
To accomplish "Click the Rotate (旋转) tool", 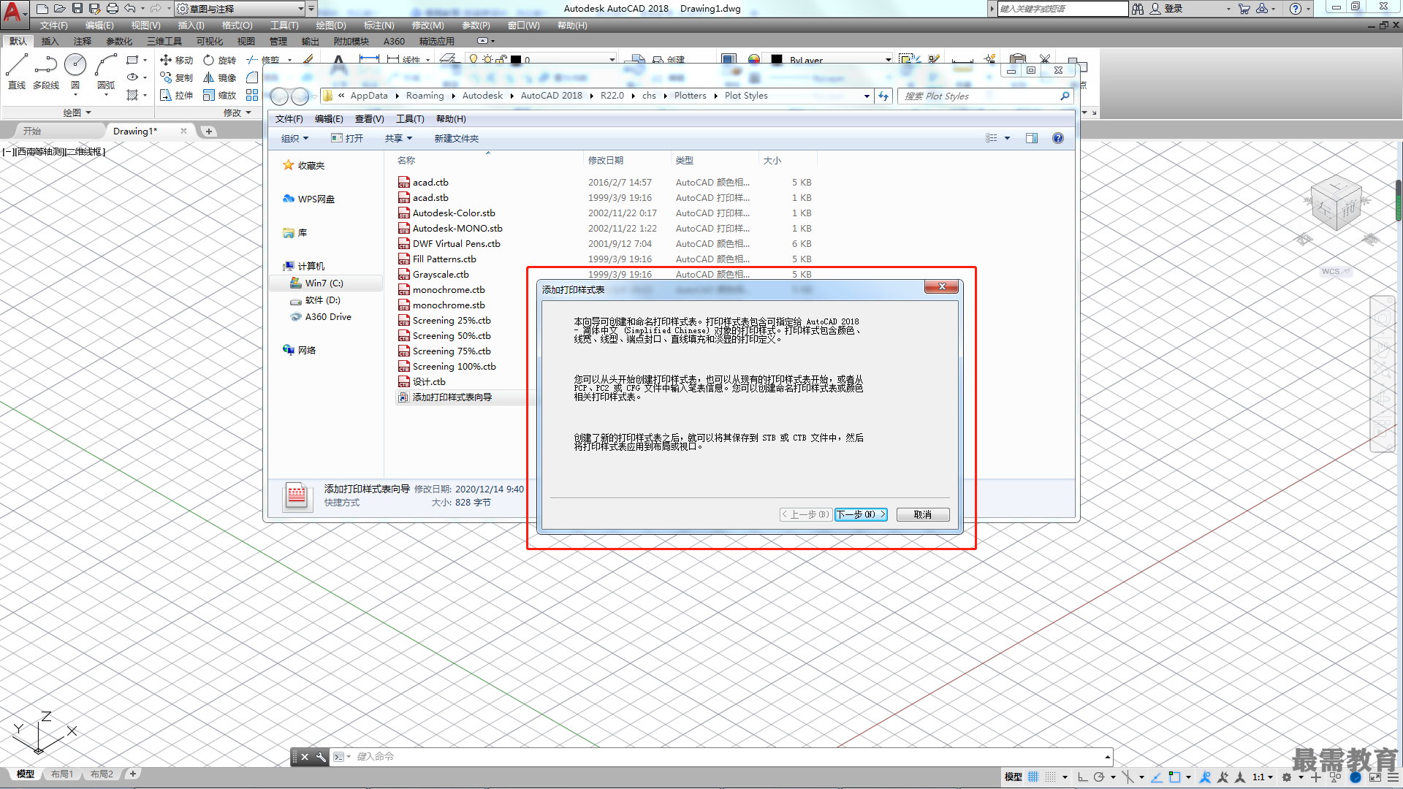I will point(219,60).
